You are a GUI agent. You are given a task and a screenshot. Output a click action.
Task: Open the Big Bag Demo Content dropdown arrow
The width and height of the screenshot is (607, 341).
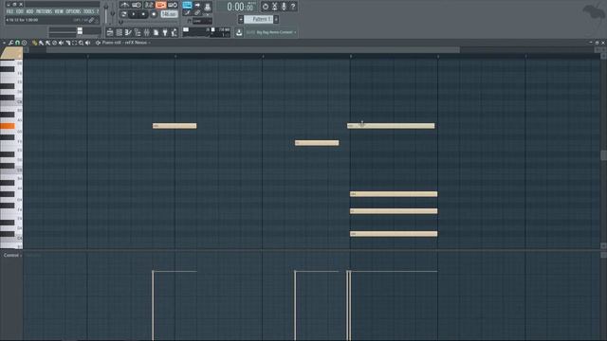click(x=295, y=32)
